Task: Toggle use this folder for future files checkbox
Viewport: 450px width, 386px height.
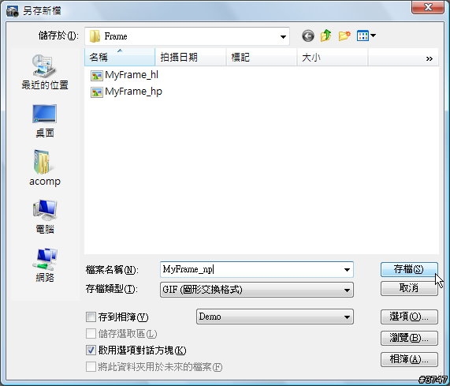Action: click(x=91, y=367)
